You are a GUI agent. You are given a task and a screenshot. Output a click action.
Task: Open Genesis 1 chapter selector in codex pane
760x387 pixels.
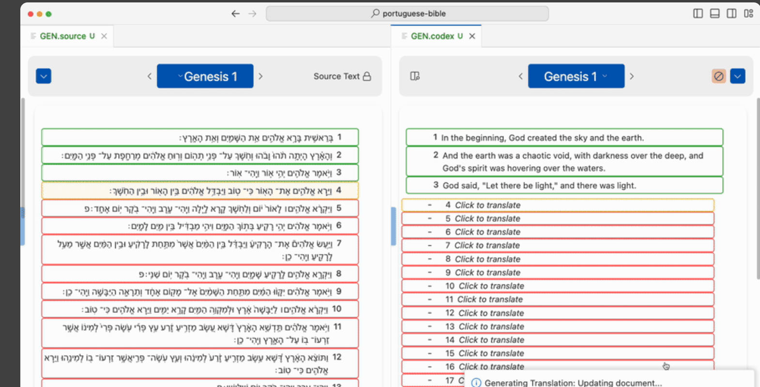(576, 76)
